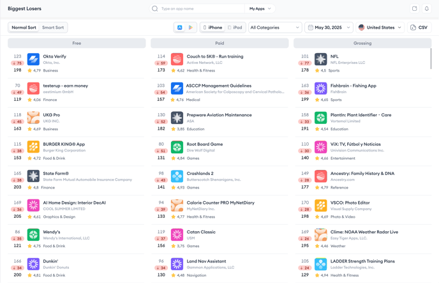Open Fishbrain - Fishing App title
This screenshot has height=283, width=439.
click(353, 86)
